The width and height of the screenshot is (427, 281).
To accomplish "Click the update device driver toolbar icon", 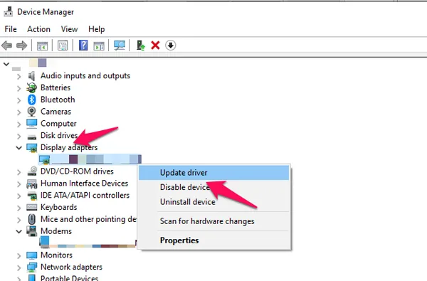I will click(140, 46).
